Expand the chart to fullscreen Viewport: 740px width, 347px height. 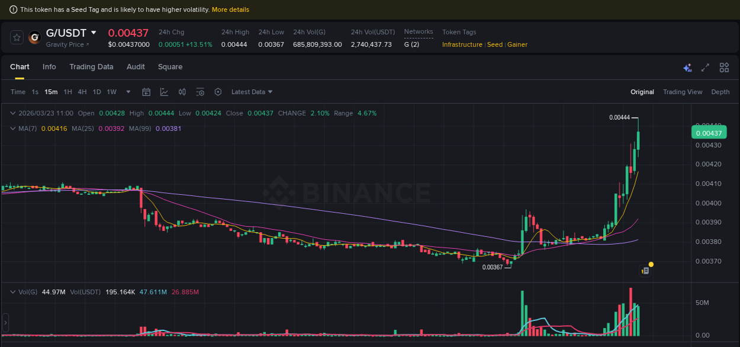(705, 68)
